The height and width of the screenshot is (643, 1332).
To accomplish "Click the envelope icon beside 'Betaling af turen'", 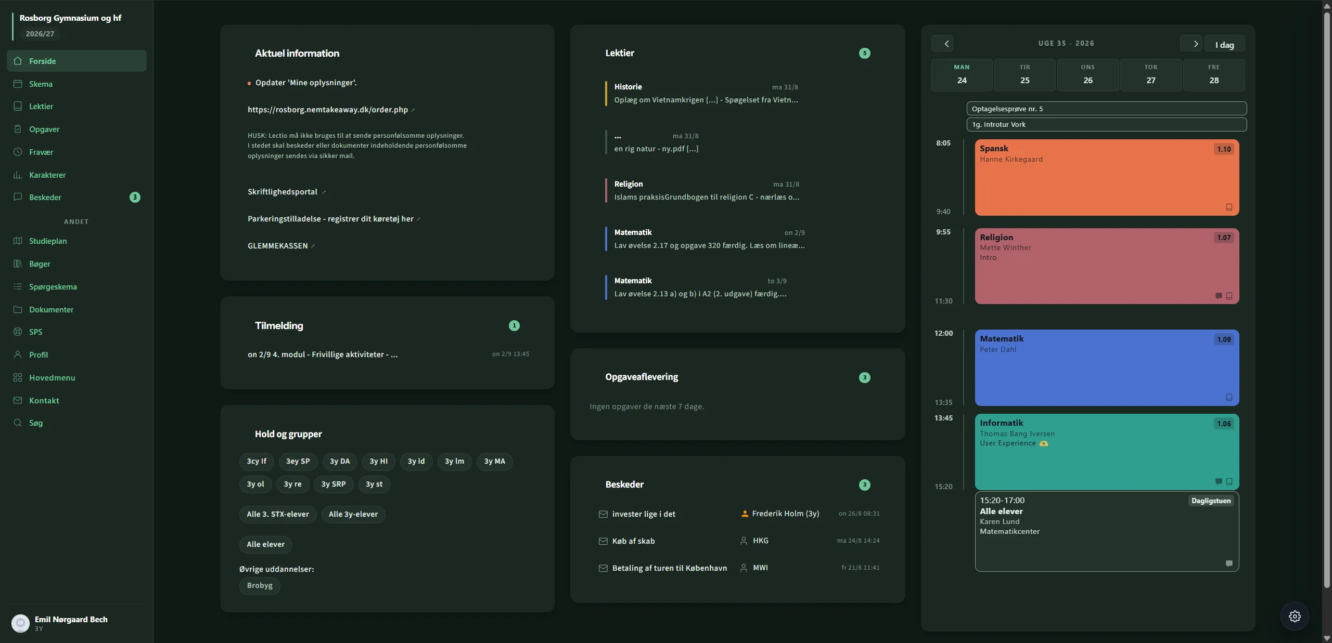I will pyautogui.click(x=603, y=568).
